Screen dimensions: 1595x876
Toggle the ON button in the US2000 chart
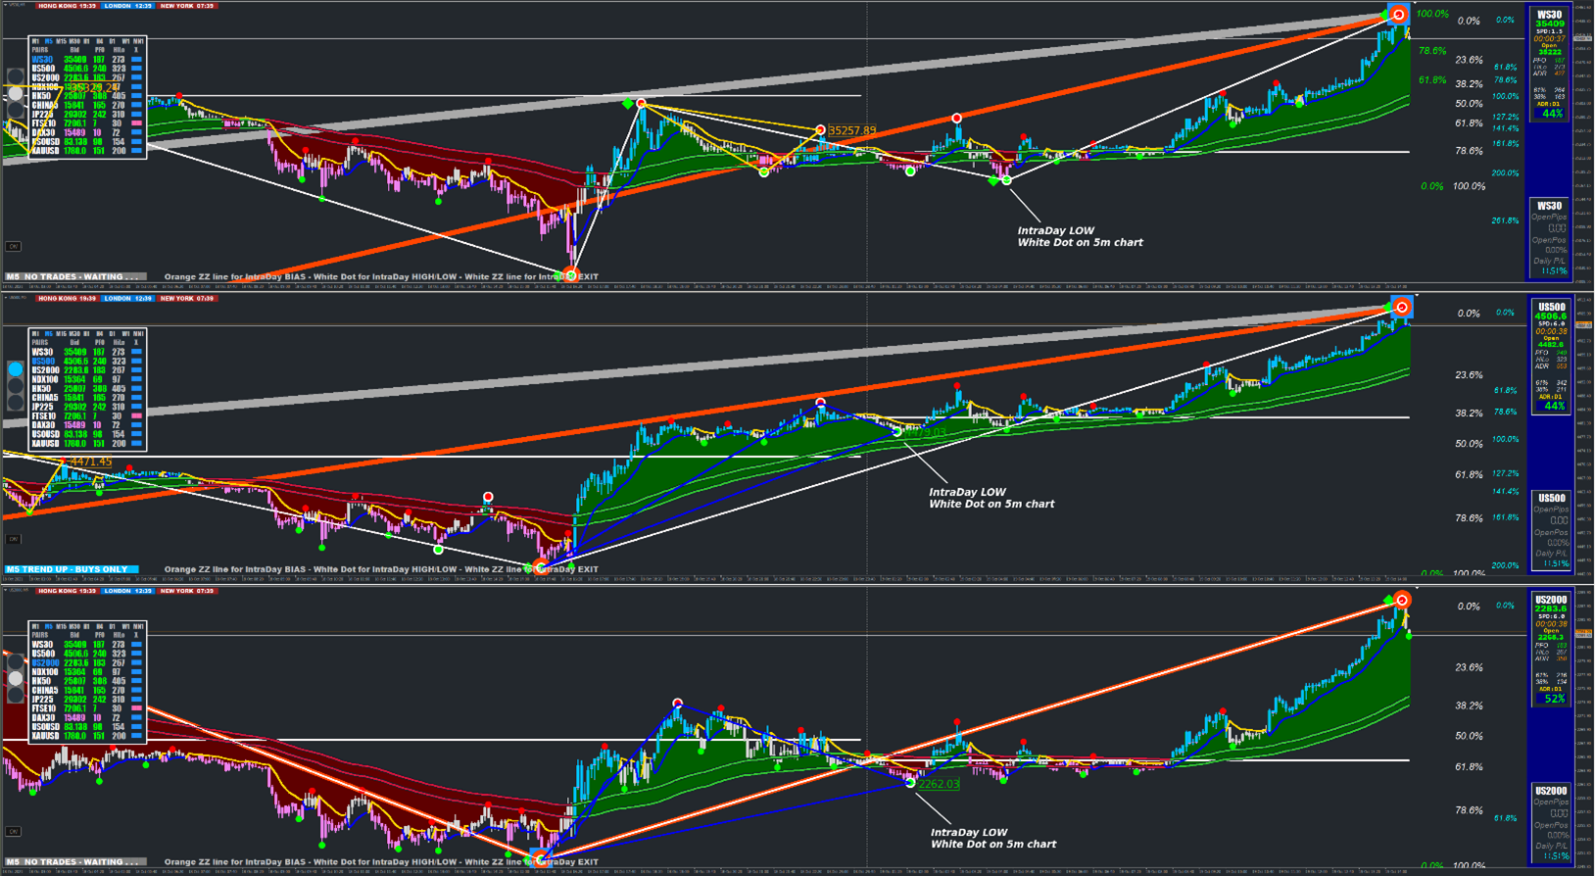pyautogui.click(x=14, y=831)
